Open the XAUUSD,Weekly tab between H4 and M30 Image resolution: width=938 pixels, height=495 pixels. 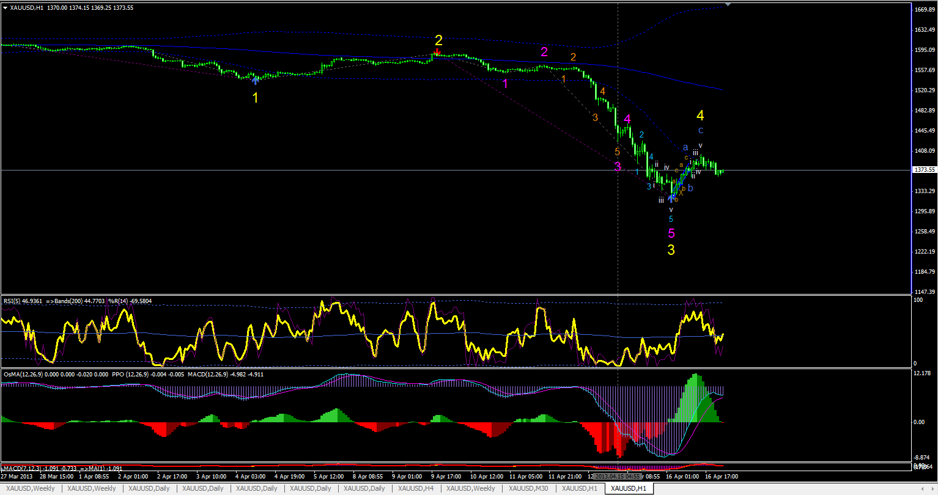coord(470,488)
